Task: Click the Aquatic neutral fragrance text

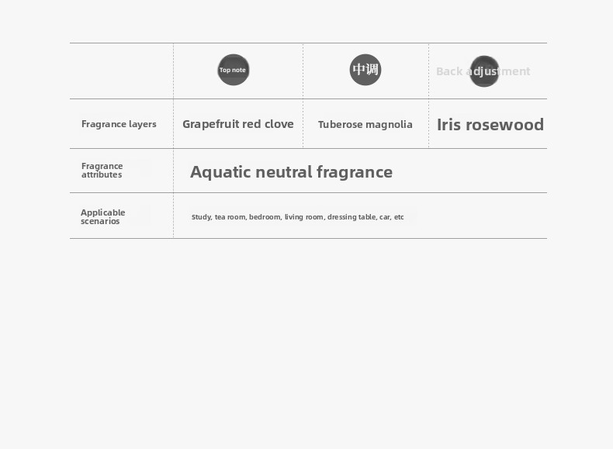Action: 291,172
